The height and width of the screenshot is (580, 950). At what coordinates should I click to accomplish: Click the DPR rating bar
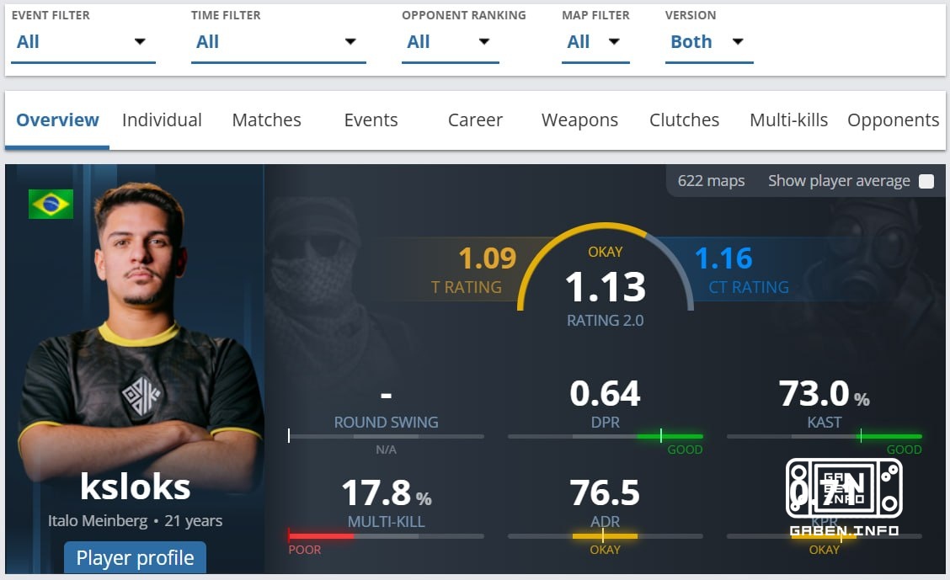(x=606, y=436)
